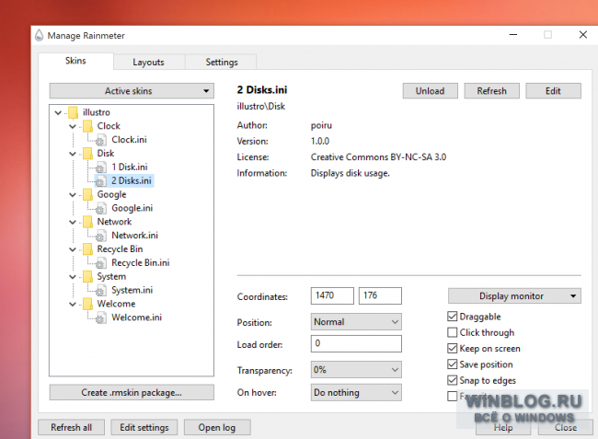
Task: Click the Clock folder icon
Action: click(87, 126)
